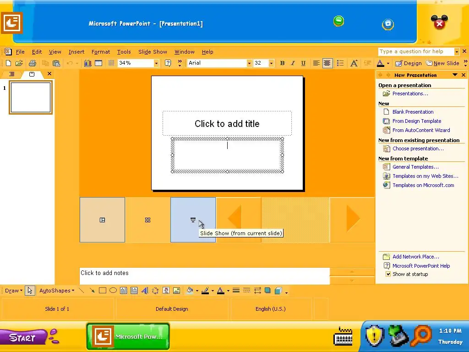Click the Fill Color paint bucket
The width and height of the screenshot is (469, 352).
pyautogui.click(x=190, y=290)
